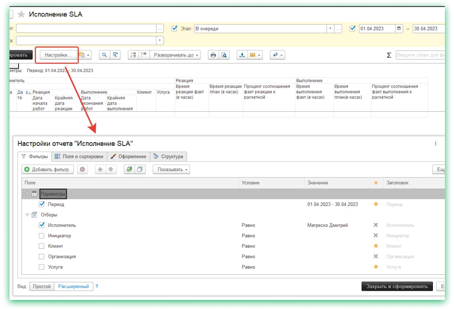This screenshot has height=309, width=454.
Task: Open the calendar picker for start date 01.04.2023
Action: pyautogui.click(x=399, y=29)
